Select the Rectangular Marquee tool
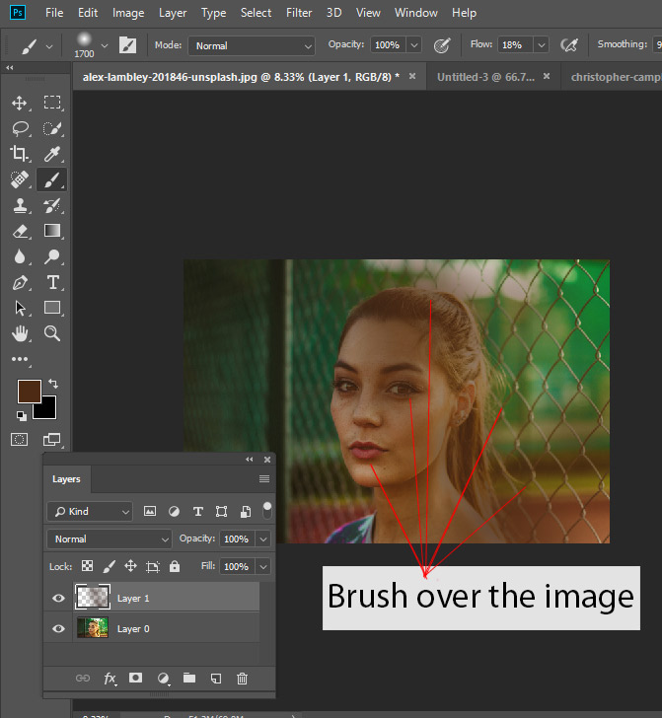 [52, 103]
